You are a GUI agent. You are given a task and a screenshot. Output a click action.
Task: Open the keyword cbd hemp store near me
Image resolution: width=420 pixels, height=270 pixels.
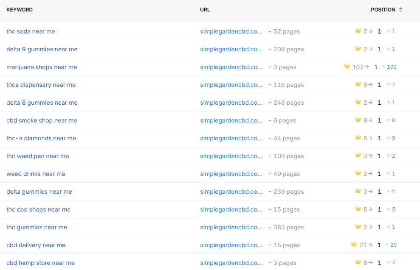coord(40,263)
